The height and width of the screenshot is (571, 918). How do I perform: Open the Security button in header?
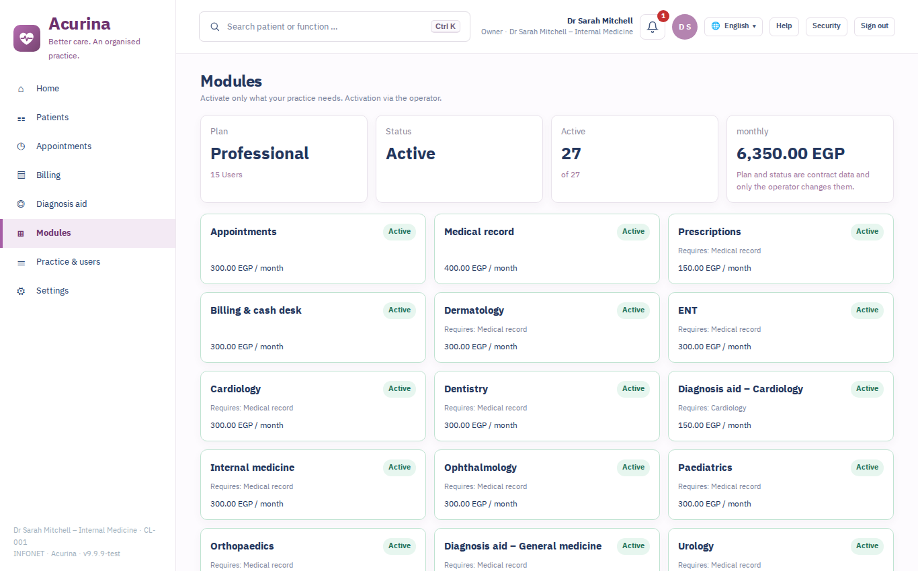[827, 26]
